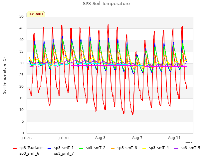Click the 15 y-axis tick label

[x=21, y=98]
